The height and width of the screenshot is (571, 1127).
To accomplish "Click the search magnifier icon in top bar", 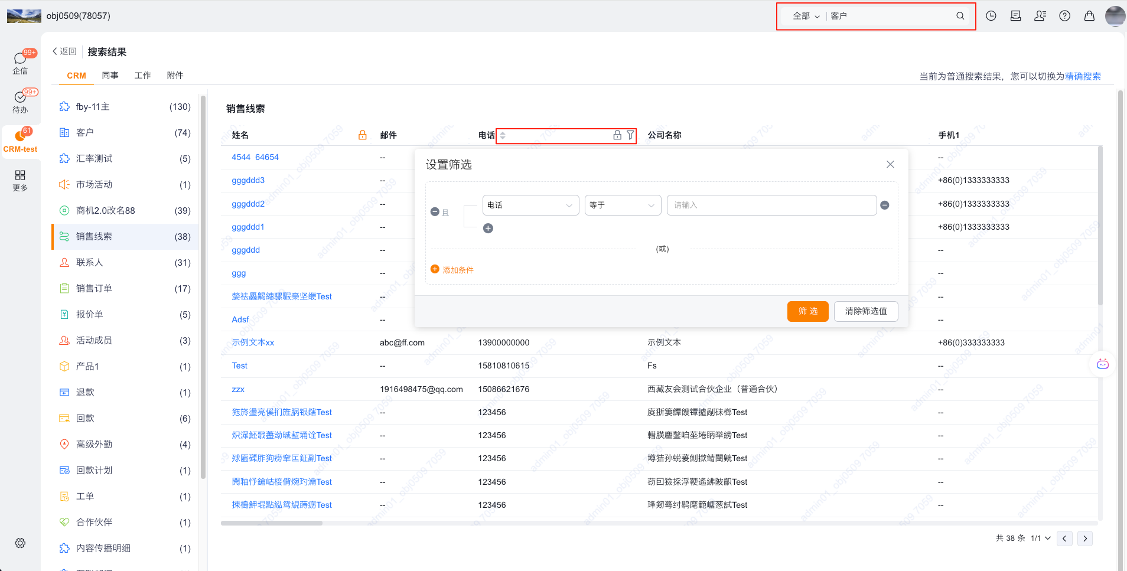I will 960,16.
